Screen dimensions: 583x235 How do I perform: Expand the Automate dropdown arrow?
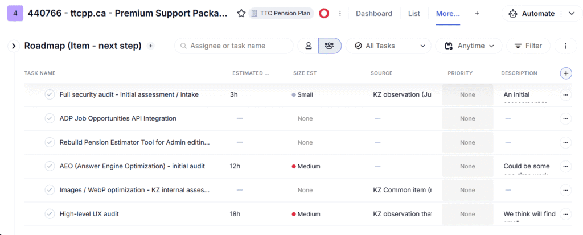(x=572, y=14)
